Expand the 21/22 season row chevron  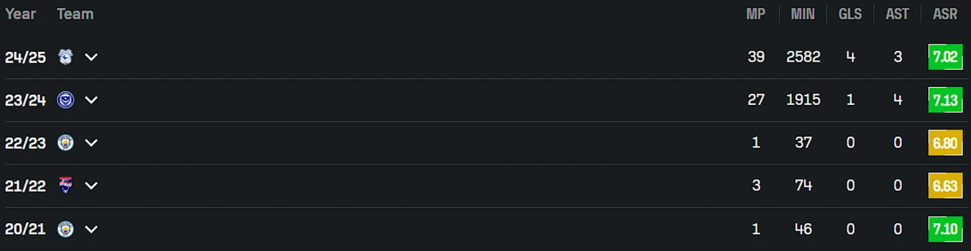coord(91,186)
